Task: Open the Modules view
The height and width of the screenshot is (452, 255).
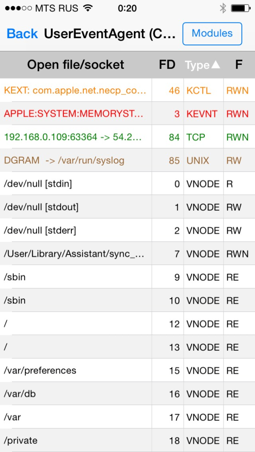Action: pos(212,34)
